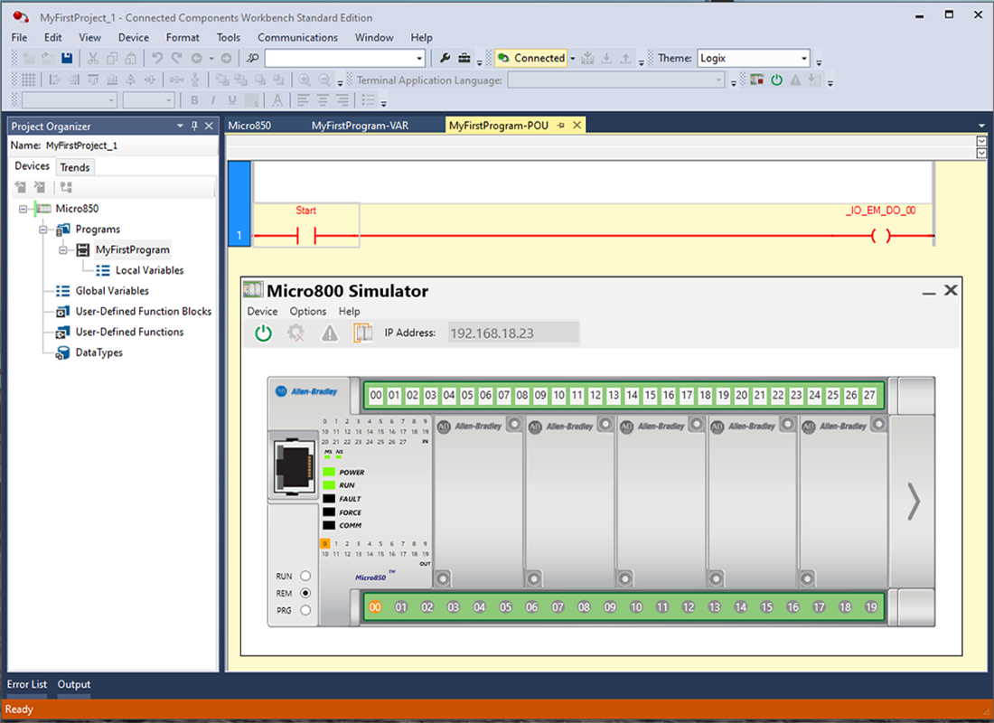Open the Options menu in Micro800 Simulator
This screenshot has width=994, height=723.
point(308,312)
